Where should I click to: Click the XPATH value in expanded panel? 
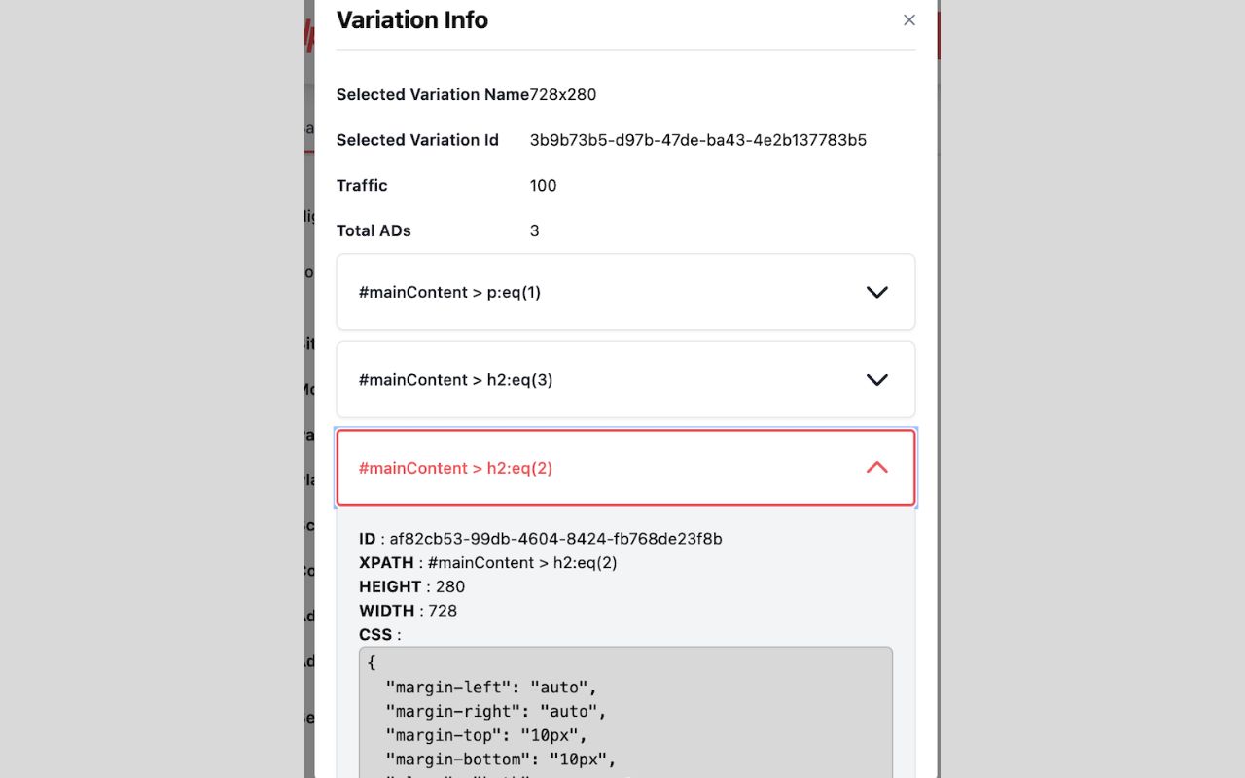point(522,563)
